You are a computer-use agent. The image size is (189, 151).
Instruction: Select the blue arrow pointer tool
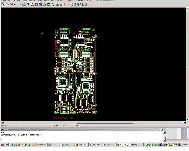3,4
